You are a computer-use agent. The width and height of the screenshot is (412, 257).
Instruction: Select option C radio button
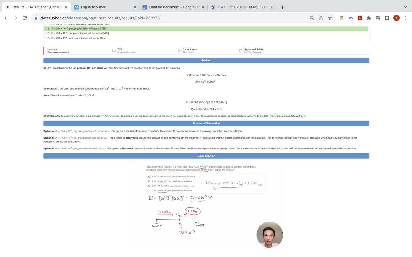[46, 33]
